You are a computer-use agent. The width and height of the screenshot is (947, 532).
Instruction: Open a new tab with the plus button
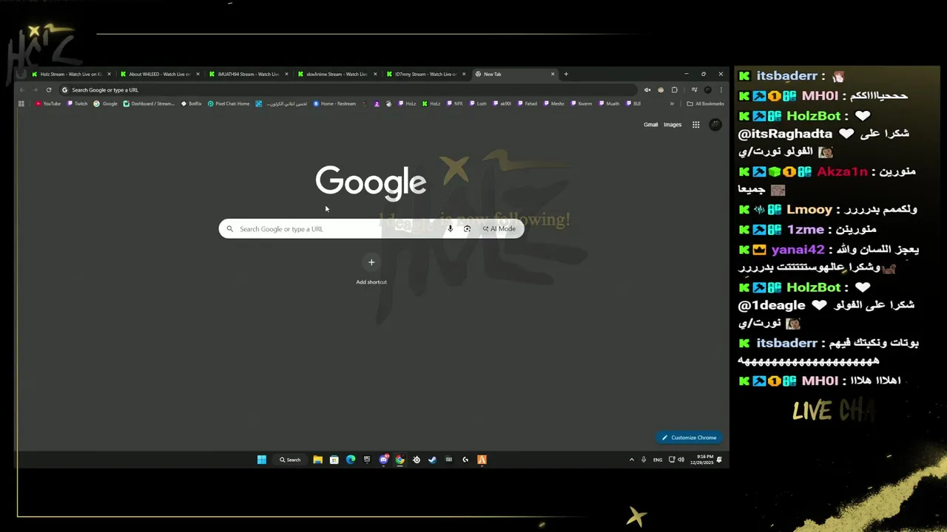tap(566, 74)
